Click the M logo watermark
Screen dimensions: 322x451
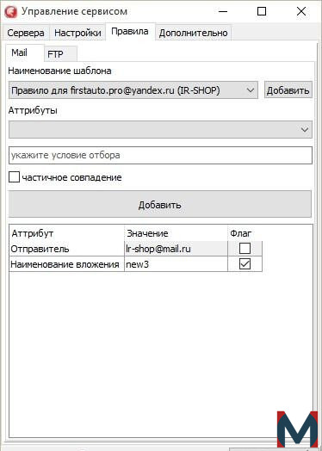[x=297, y=429]
